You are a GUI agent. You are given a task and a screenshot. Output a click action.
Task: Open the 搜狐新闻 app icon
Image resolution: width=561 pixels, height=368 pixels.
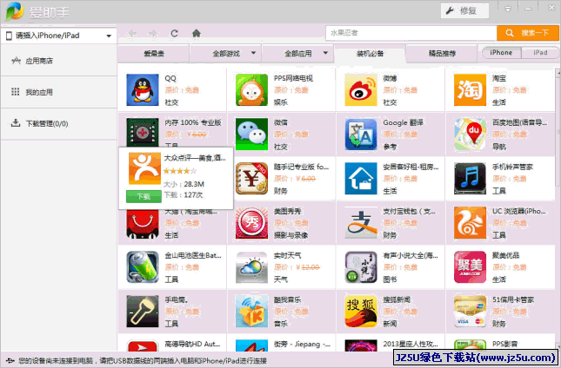pos(361,312)
